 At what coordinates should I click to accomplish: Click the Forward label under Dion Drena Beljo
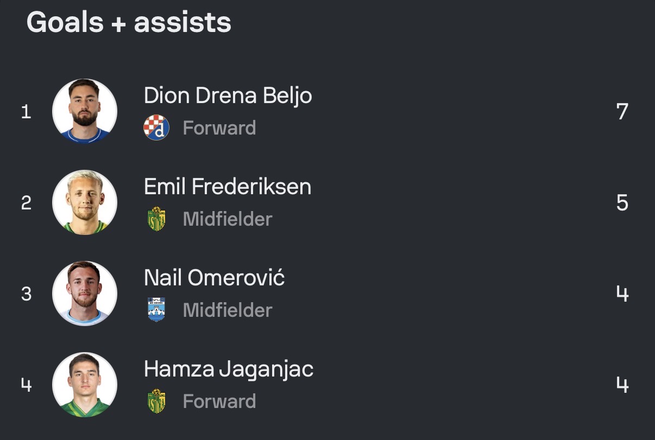pos(219,128)
